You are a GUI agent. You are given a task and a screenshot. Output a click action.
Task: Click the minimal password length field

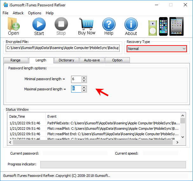click(76, 79)
